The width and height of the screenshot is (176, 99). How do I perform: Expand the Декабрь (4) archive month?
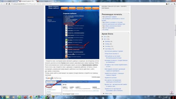point(104,42)
